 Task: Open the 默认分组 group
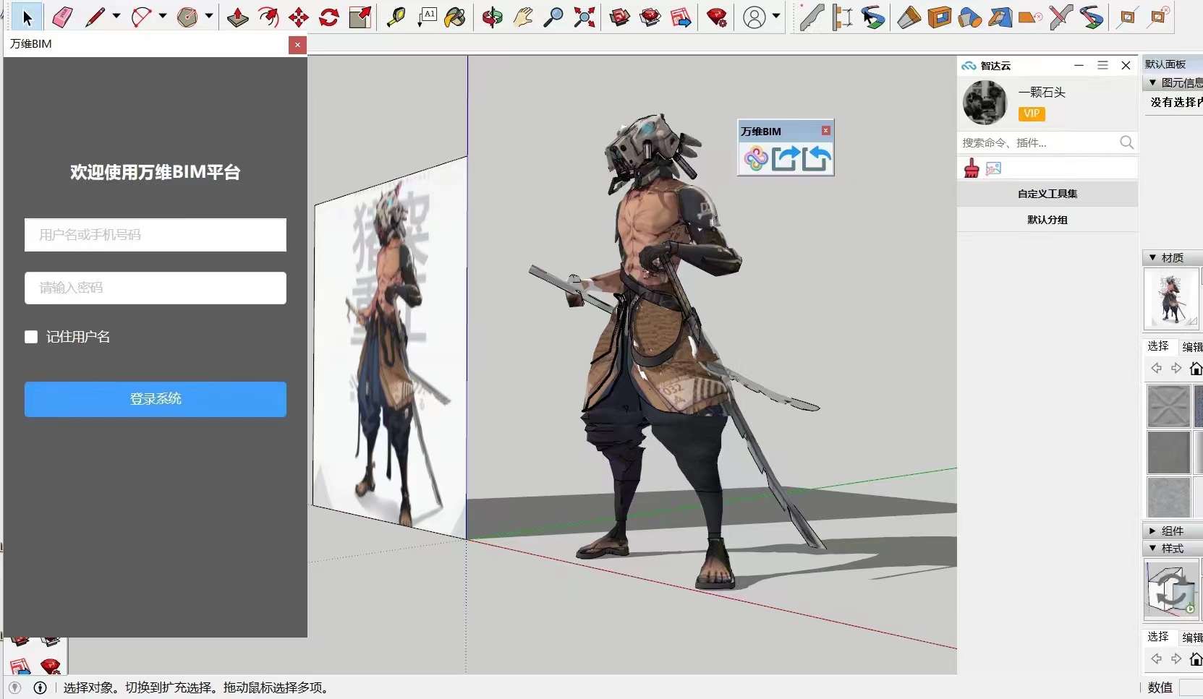point(1047,220)
